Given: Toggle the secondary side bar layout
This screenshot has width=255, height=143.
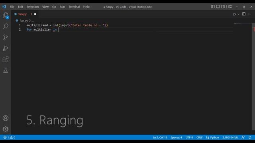Looking at the screenshot, I should pyautogui.click(x=223, y=7).
